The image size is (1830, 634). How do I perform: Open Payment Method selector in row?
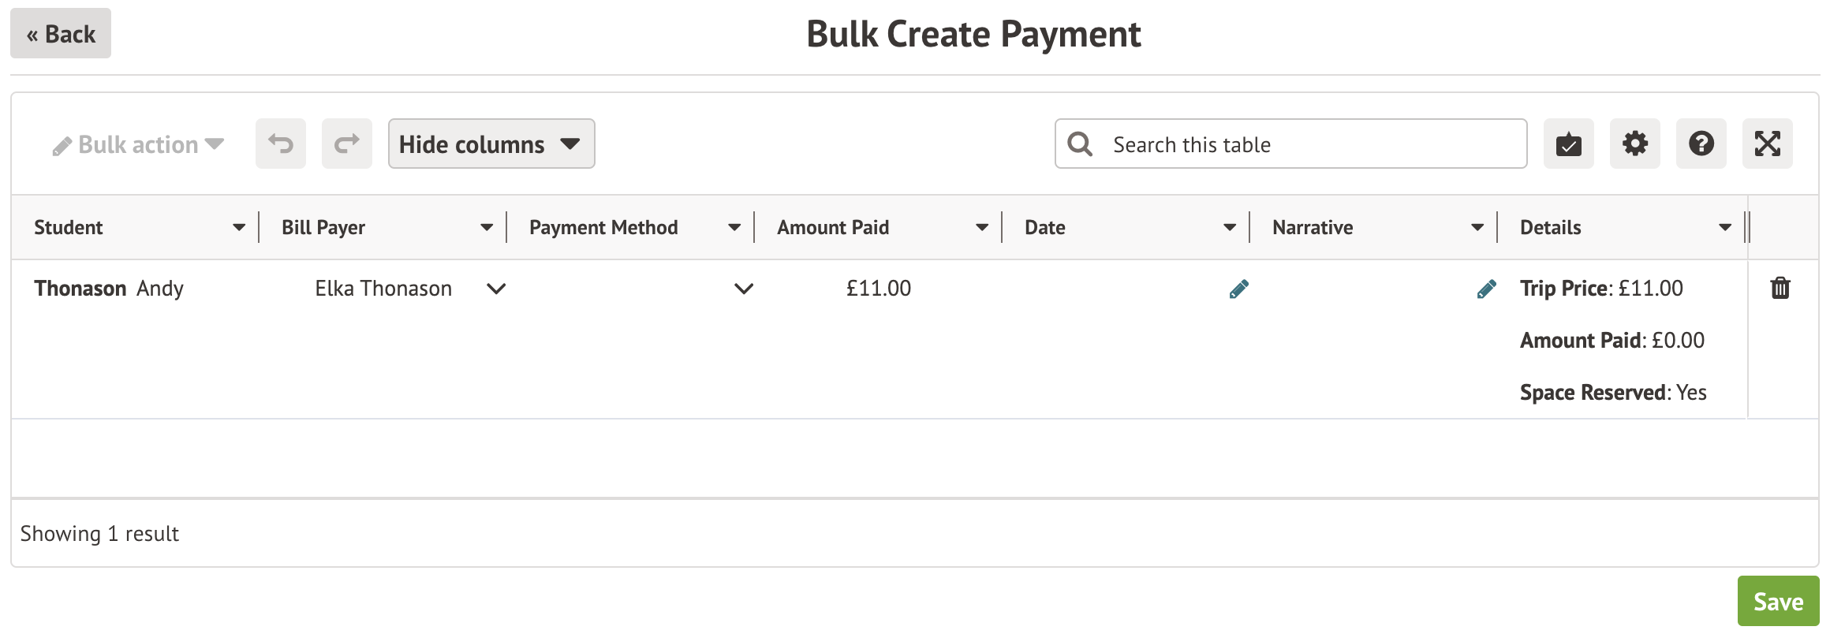click(743, 289)
